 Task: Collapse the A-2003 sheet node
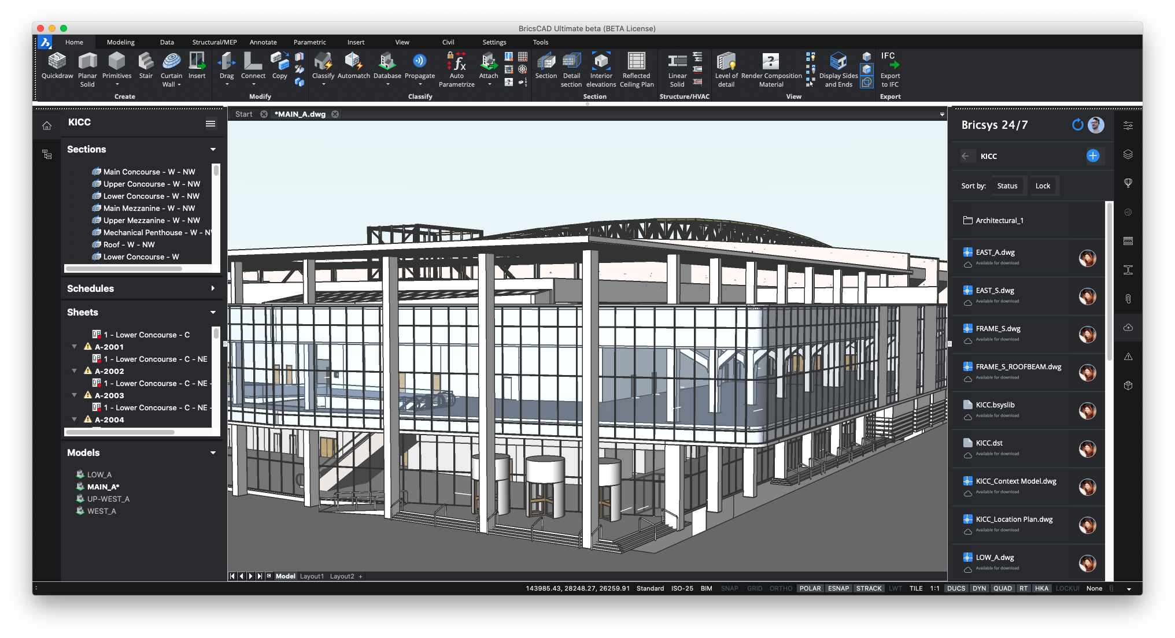tap(74, 395)
